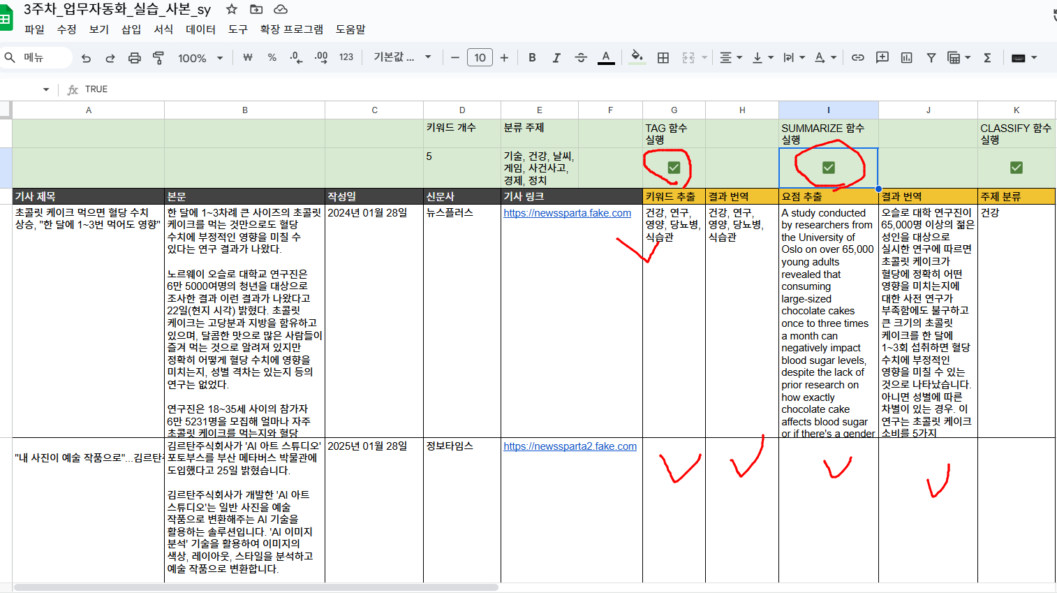Open the 서식 menu

coord(163,29)
